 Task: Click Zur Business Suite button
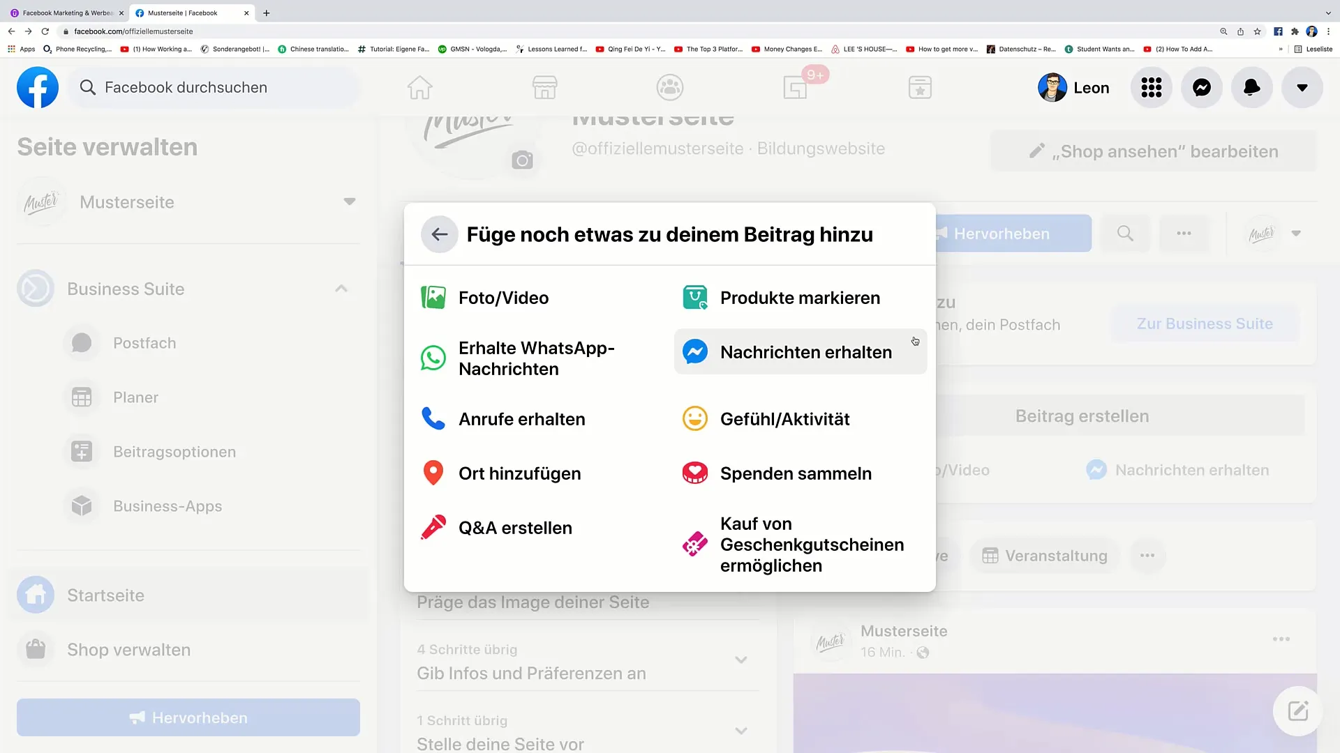pyautogui.click(x=1205, y=324)
